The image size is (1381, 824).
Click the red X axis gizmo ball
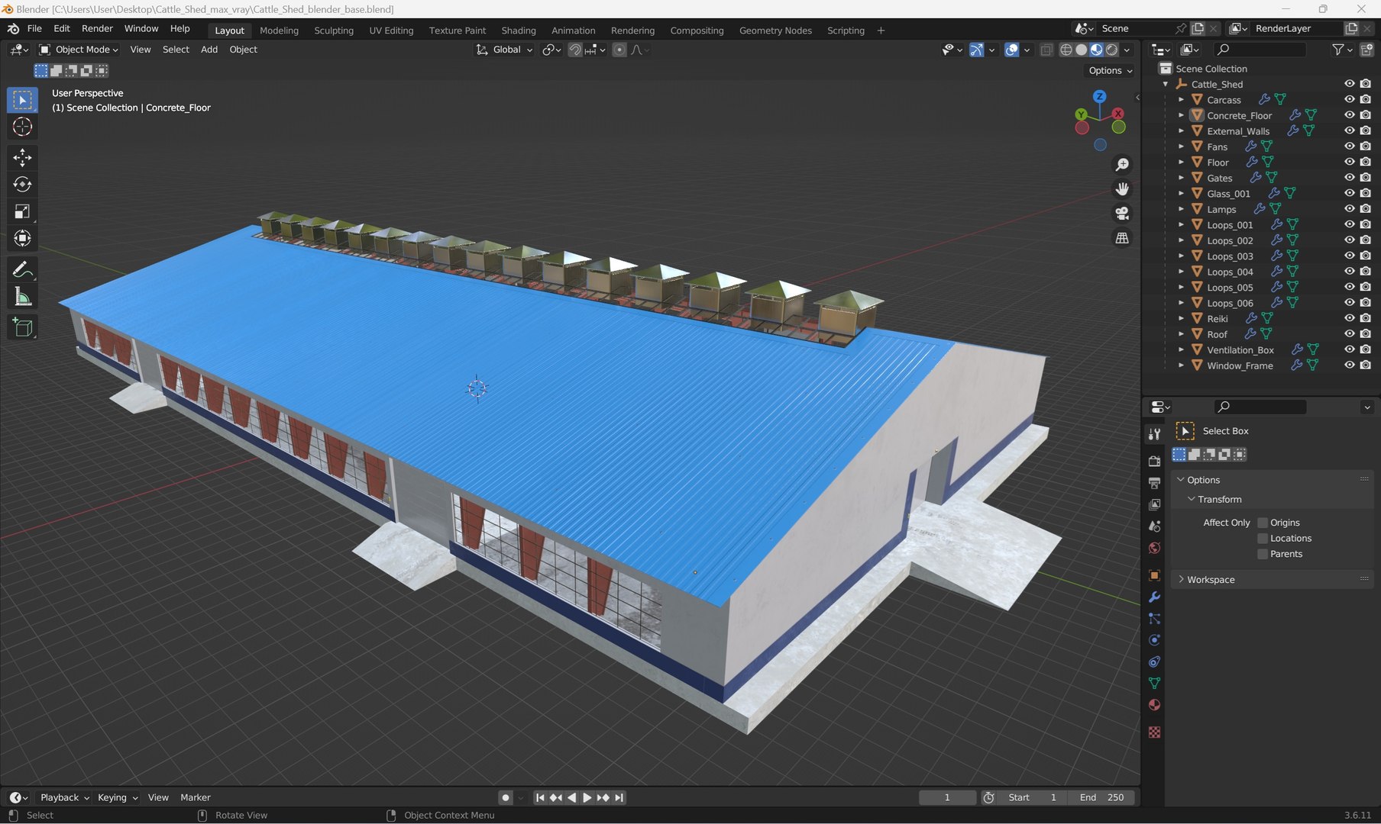pos(1118,113)
